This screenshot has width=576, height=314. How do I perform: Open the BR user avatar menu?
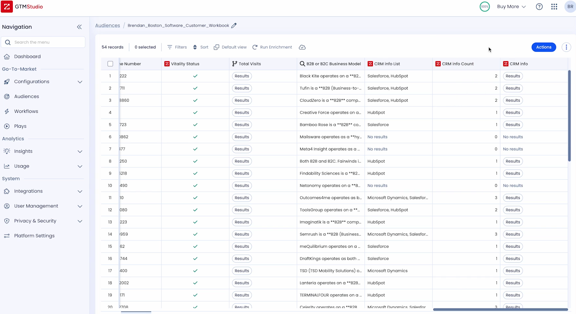pyautogui.click(x=570, y=7)
